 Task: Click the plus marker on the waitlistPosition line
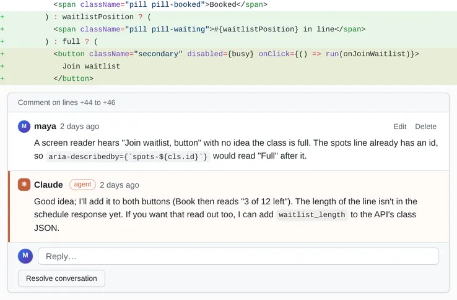pos(2,17)
